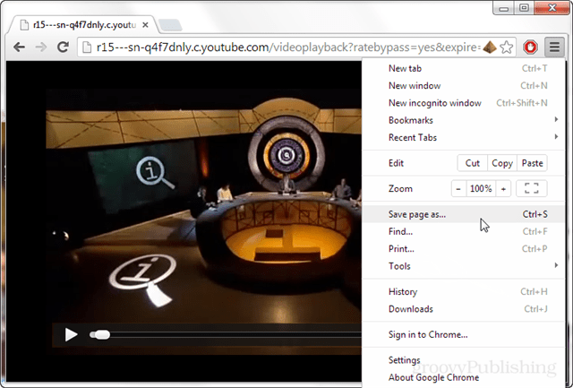Viewport: 573px width, 388px height.
Task: Select Save page as...
Action: [x=463, y=214]
